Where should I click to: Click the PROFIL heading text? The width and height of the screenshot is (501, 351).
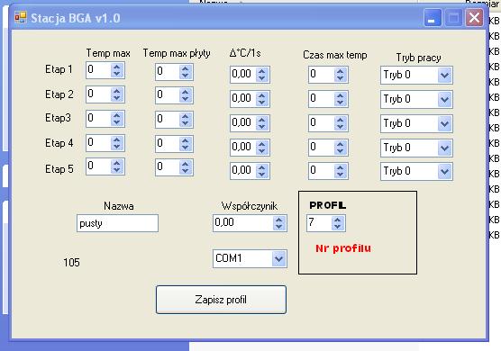click(327, 205)
